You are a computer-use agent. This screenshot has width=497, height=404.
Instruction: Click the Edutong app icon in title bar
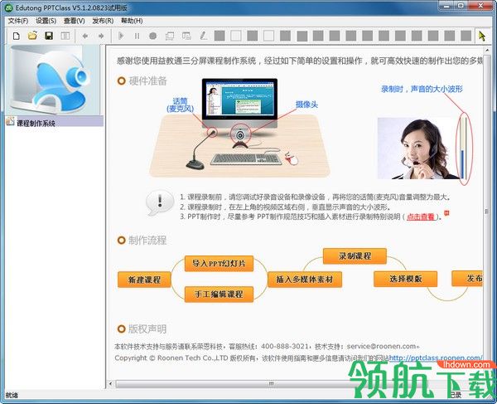tap(9, 7)
